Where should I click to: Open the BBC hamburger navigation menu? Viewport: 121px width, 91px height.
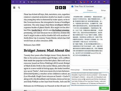click(x=14, y=8)
